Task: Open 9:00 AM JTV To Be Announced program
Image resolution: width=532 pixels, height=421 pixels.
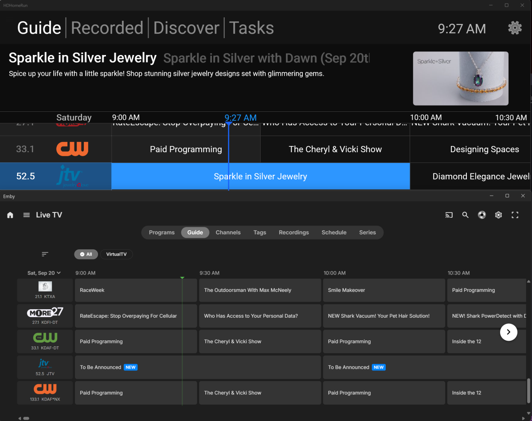Action: click(198, 367)
